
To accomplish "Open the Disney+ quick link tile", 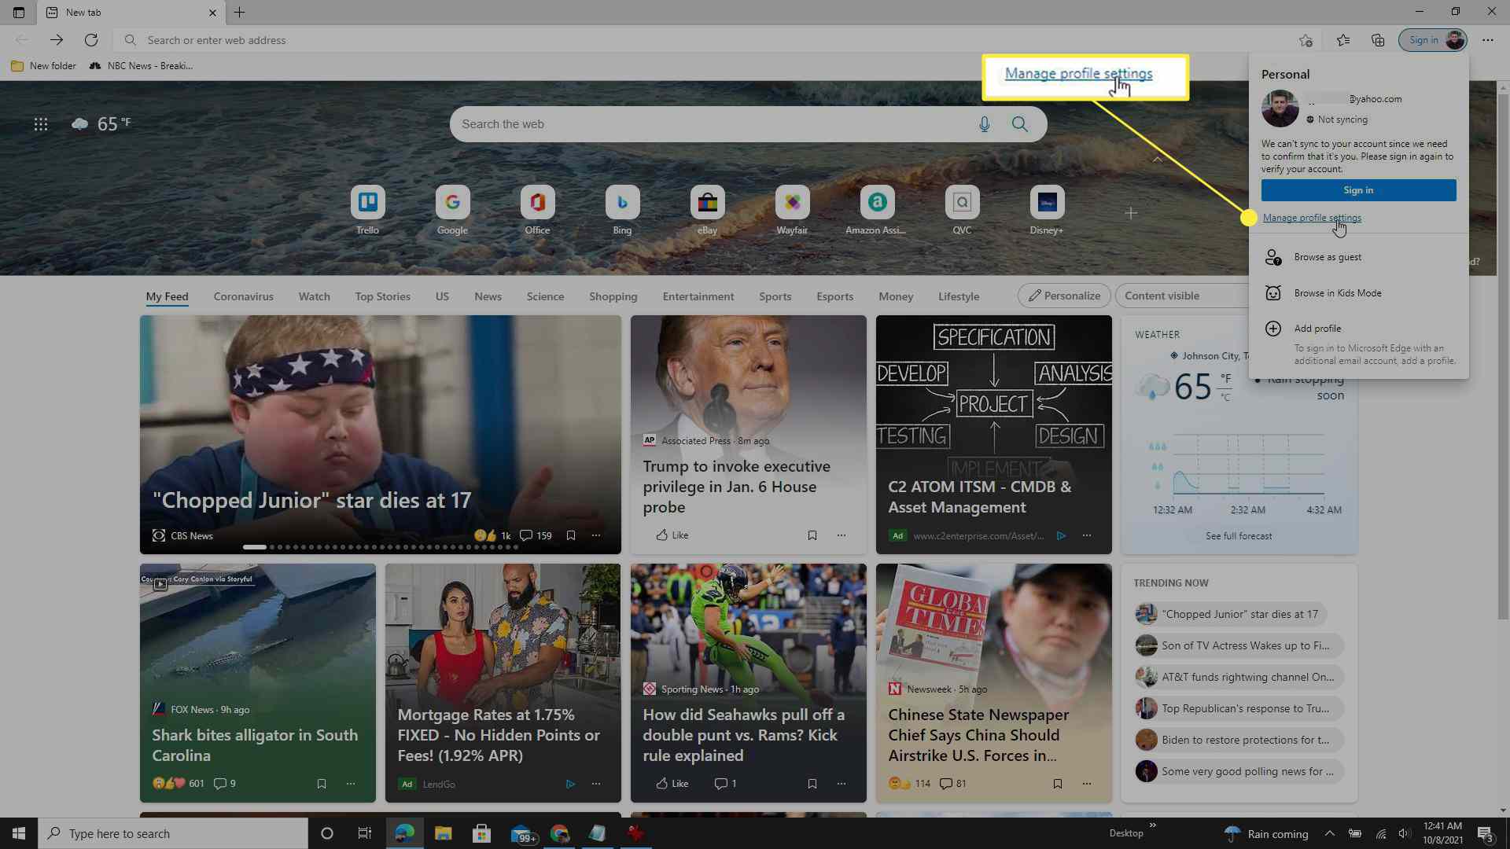I will tap(1047, 211).
